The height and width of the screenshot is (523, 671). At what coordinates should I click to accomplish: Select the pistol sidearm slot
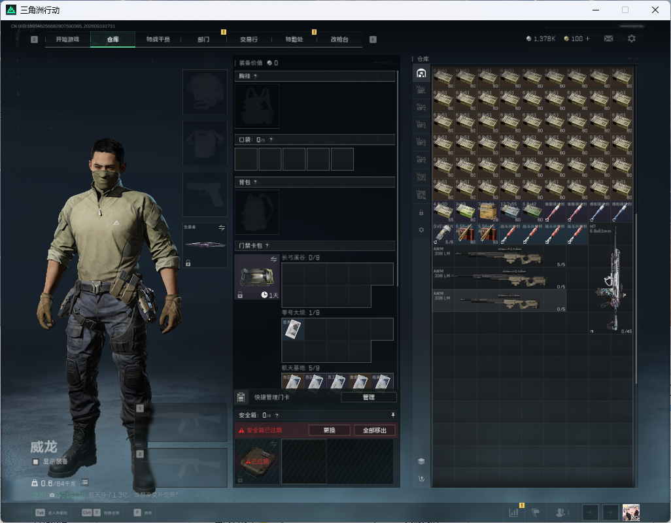[x=205, y=195]
